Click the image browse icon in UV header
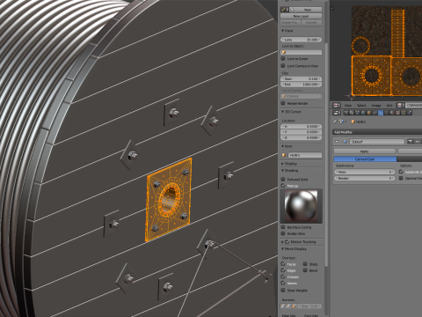Image resolution: width=422 pixels, height=317 pixels. pyautogui.click(x=400, y=106)
